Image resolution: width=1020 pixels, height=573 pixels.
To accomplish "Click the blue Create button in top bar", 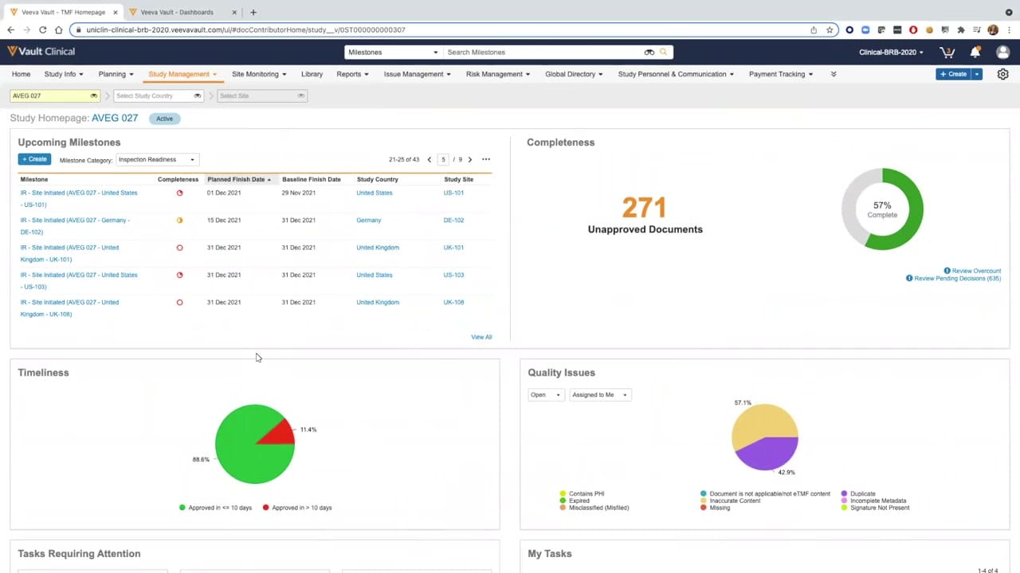I will click(x=953, y=74).
